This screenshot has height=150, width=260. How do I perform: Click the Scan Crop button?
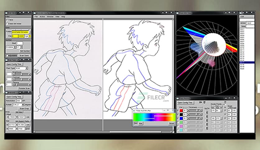pos(24,108)
